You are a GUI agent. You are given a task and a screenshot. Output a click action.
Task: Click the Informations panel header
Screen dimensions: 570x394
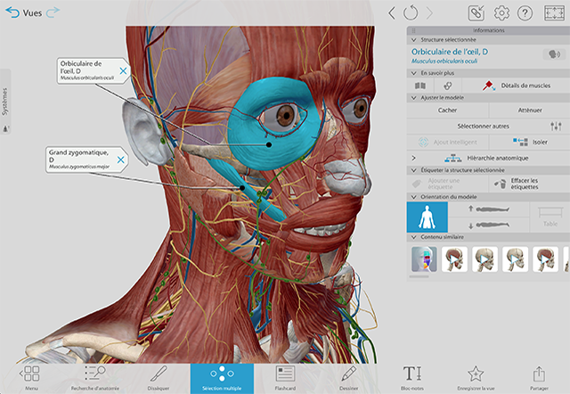(x=488, y=30)
